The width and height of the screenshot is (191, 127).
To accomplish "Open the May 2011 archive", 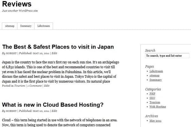I will (x=155, y=121).
